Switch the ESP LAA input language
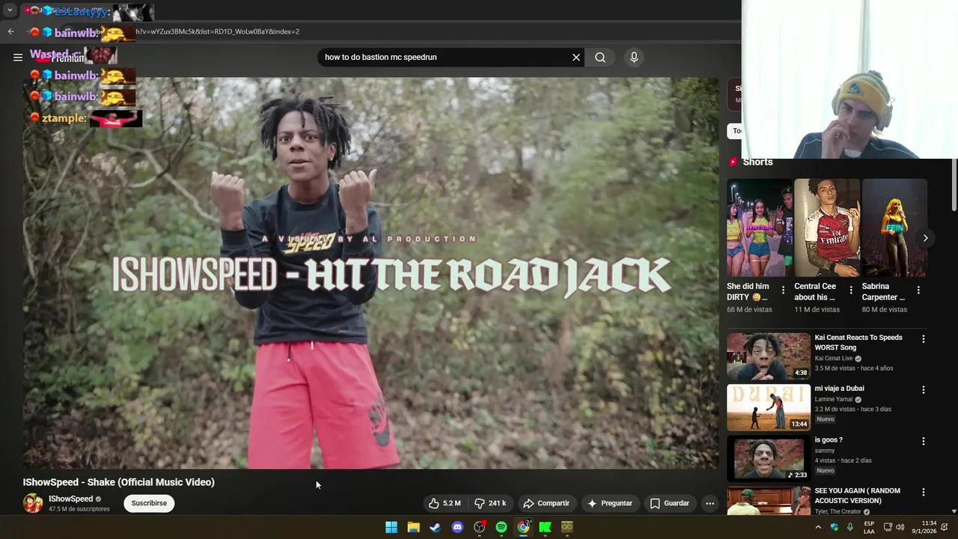Viewport: 958px width, 539px height. tap(869, 527)
